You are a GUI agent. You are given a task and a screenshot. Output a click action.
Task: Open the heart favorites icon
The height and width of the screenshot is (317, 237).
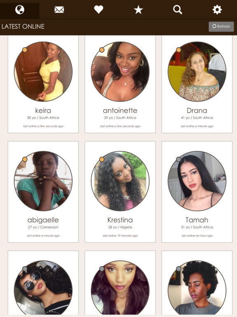click(x=99, y=9)
